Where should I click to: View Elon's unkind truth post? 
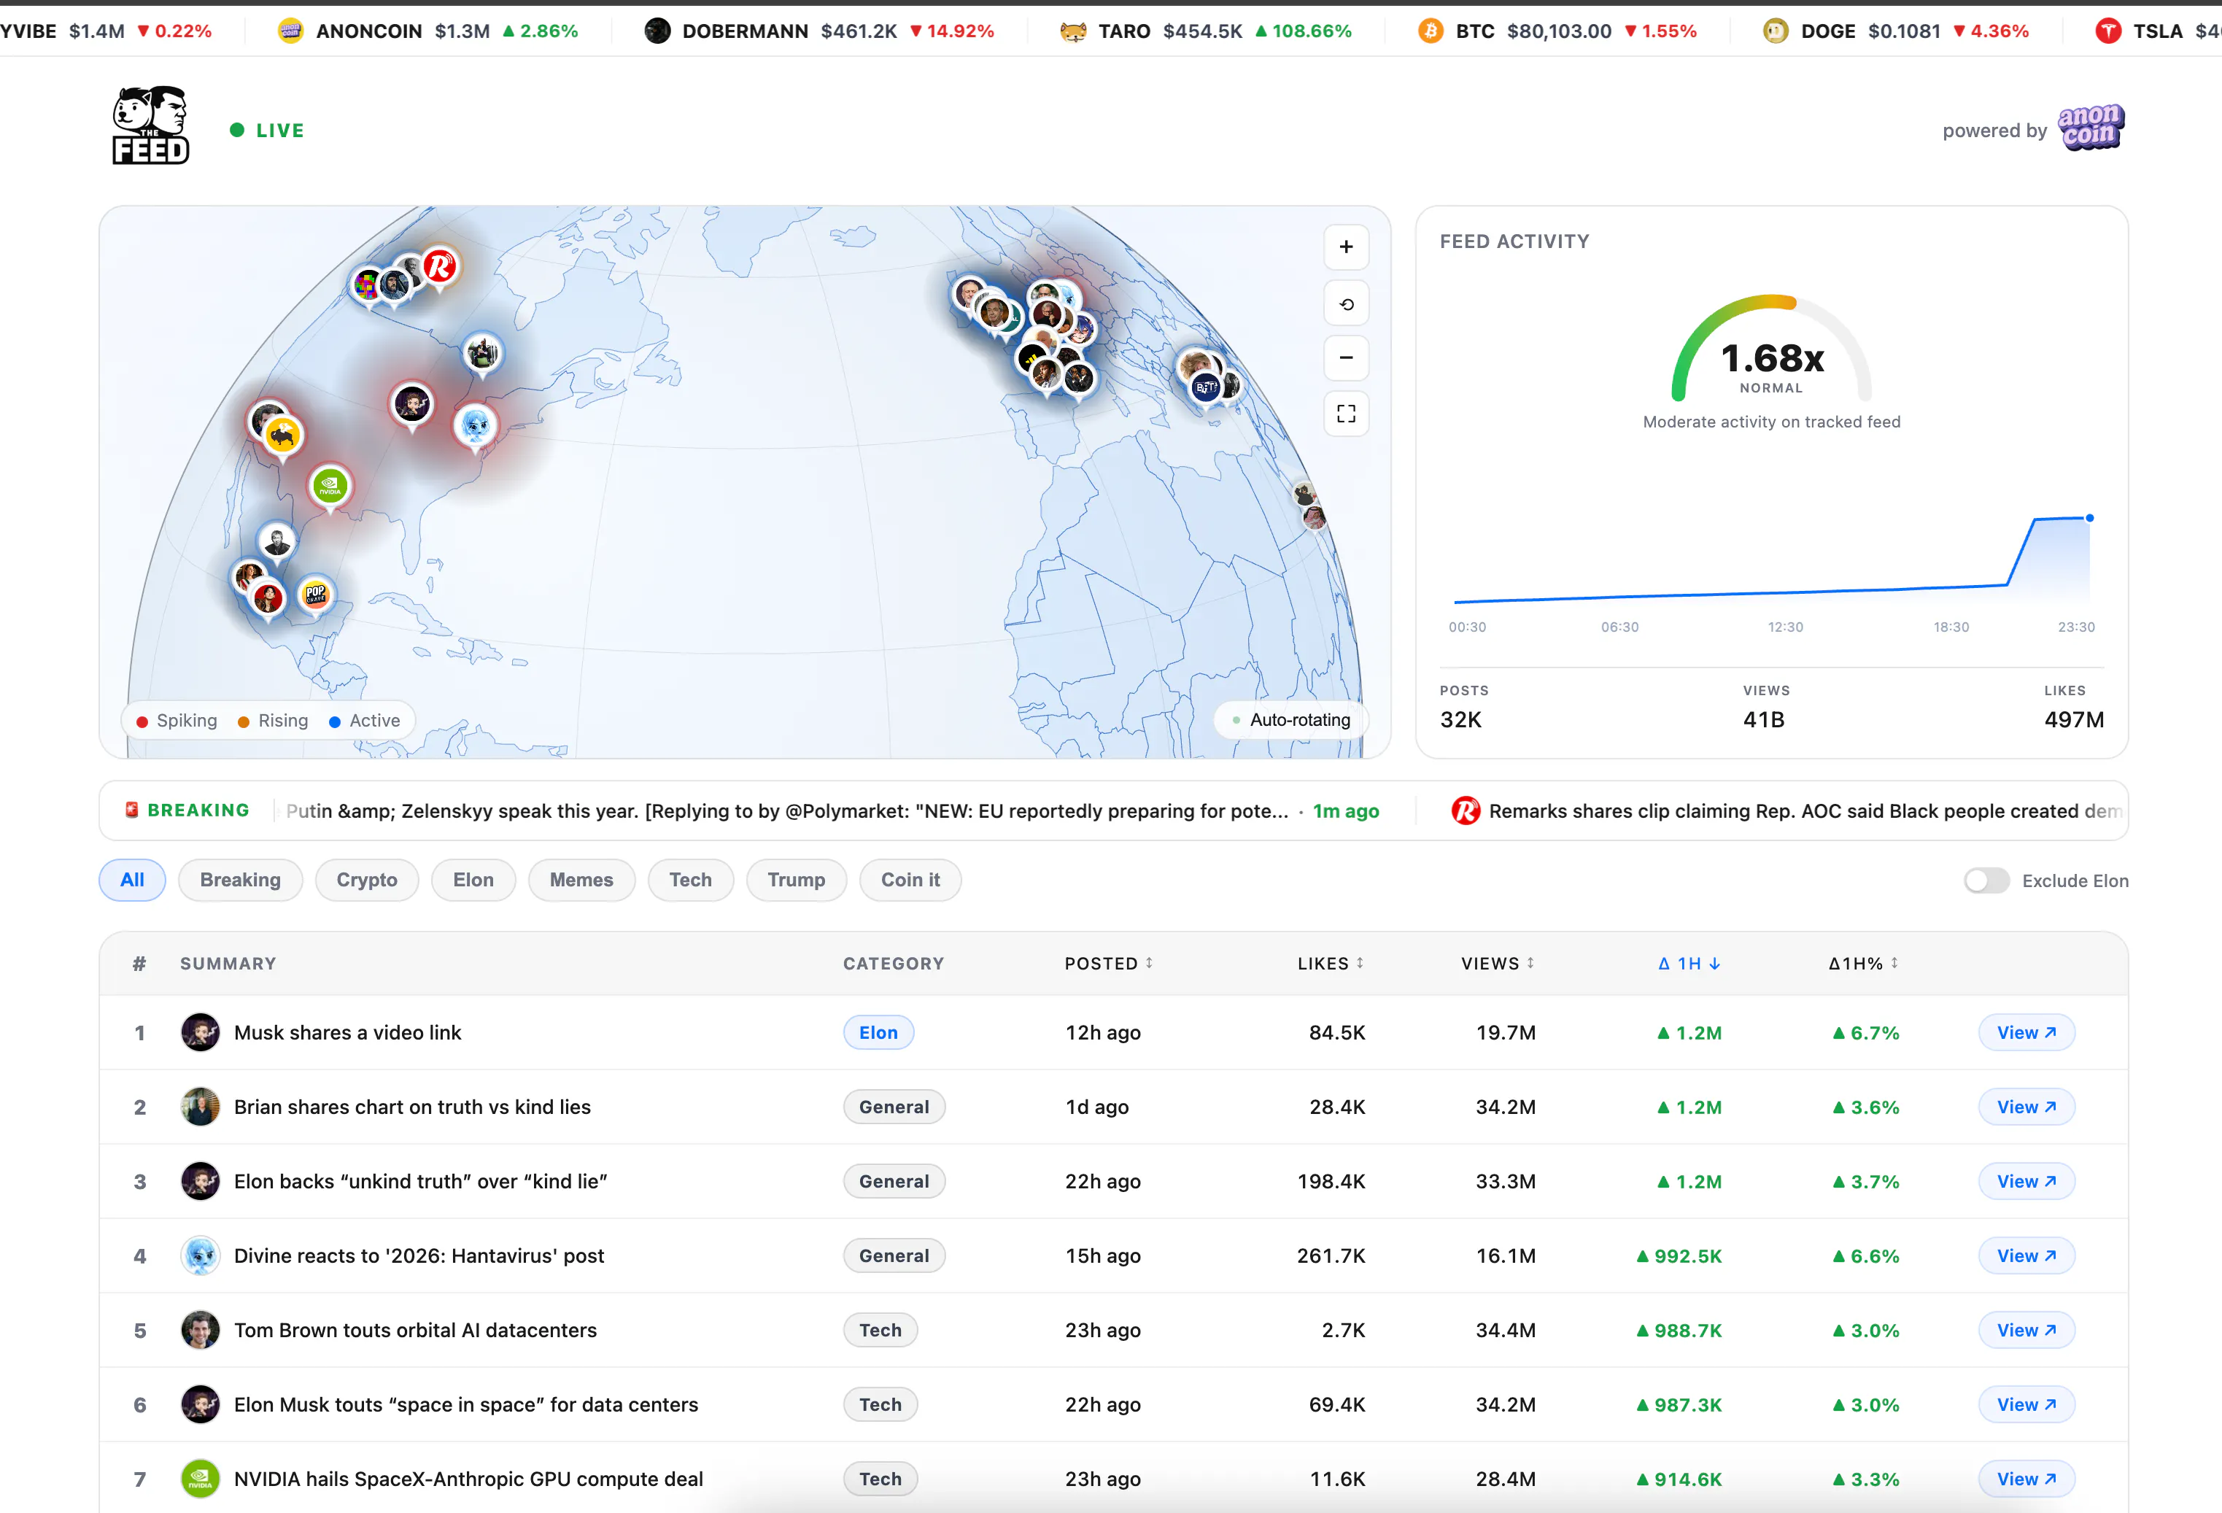(x=2026, y=1181)
